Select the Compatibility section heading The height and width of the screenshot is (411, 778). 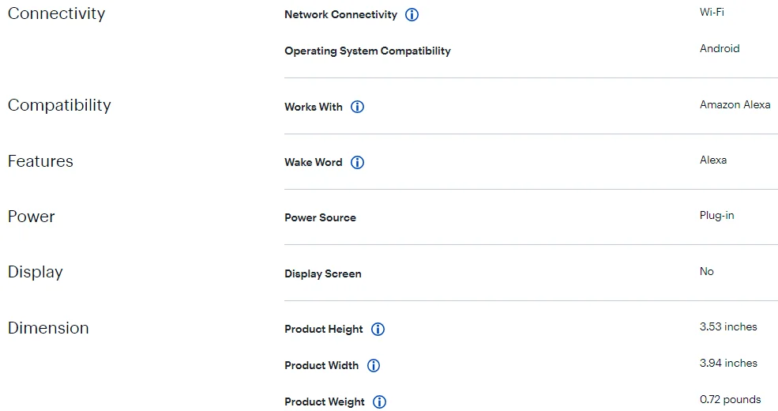(59, 105)
